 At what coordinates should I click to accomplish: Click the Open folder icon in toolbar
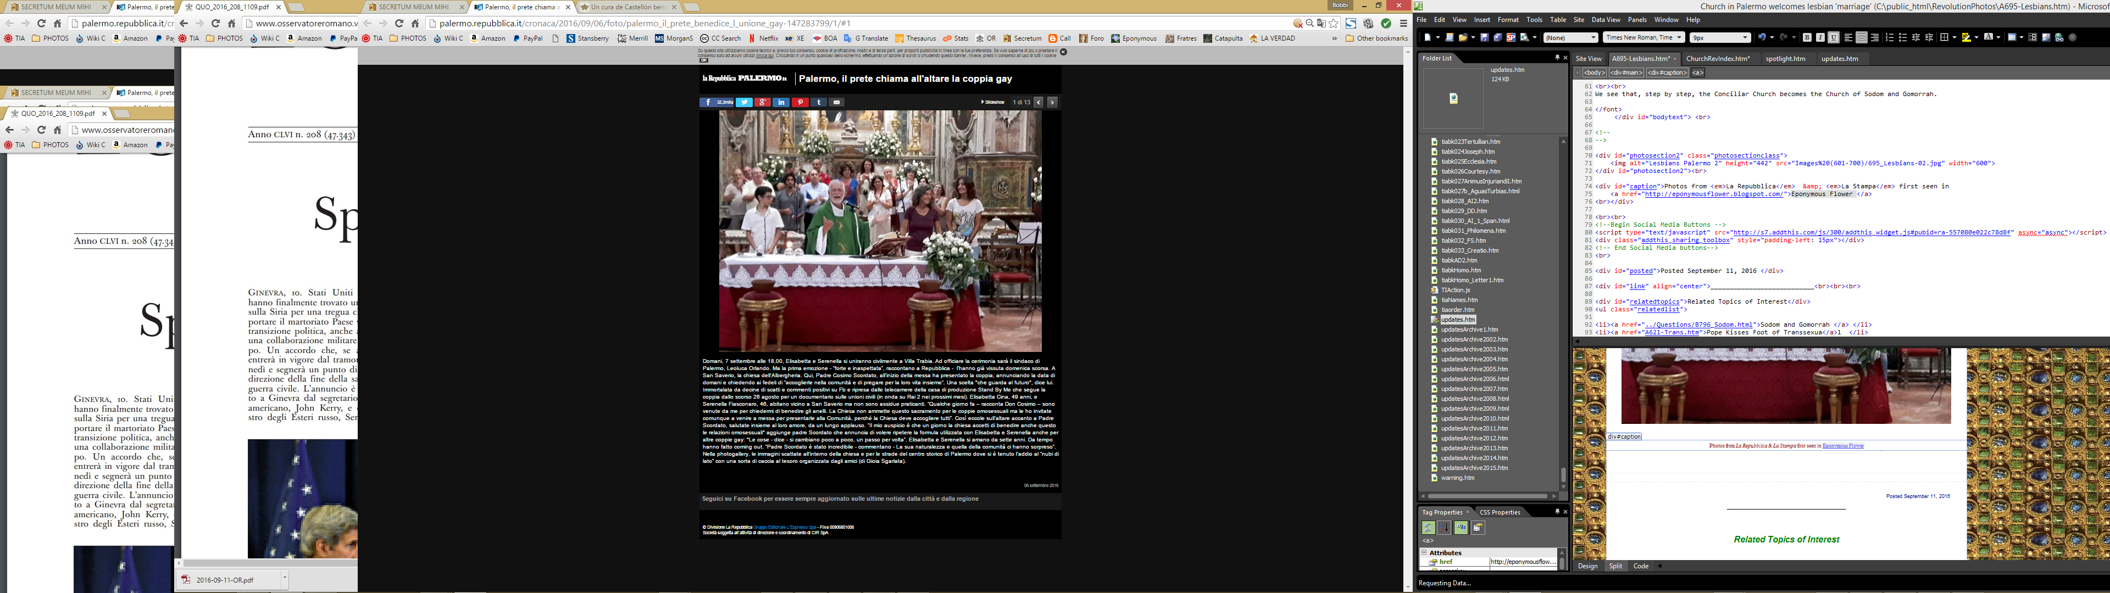pyautogui.click(x=1464, y=38)
